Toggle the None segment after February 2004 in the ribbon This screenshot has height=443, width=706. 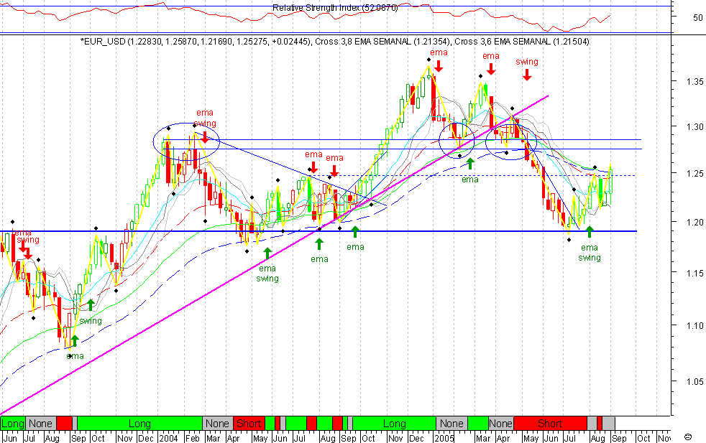coord(218,424)
